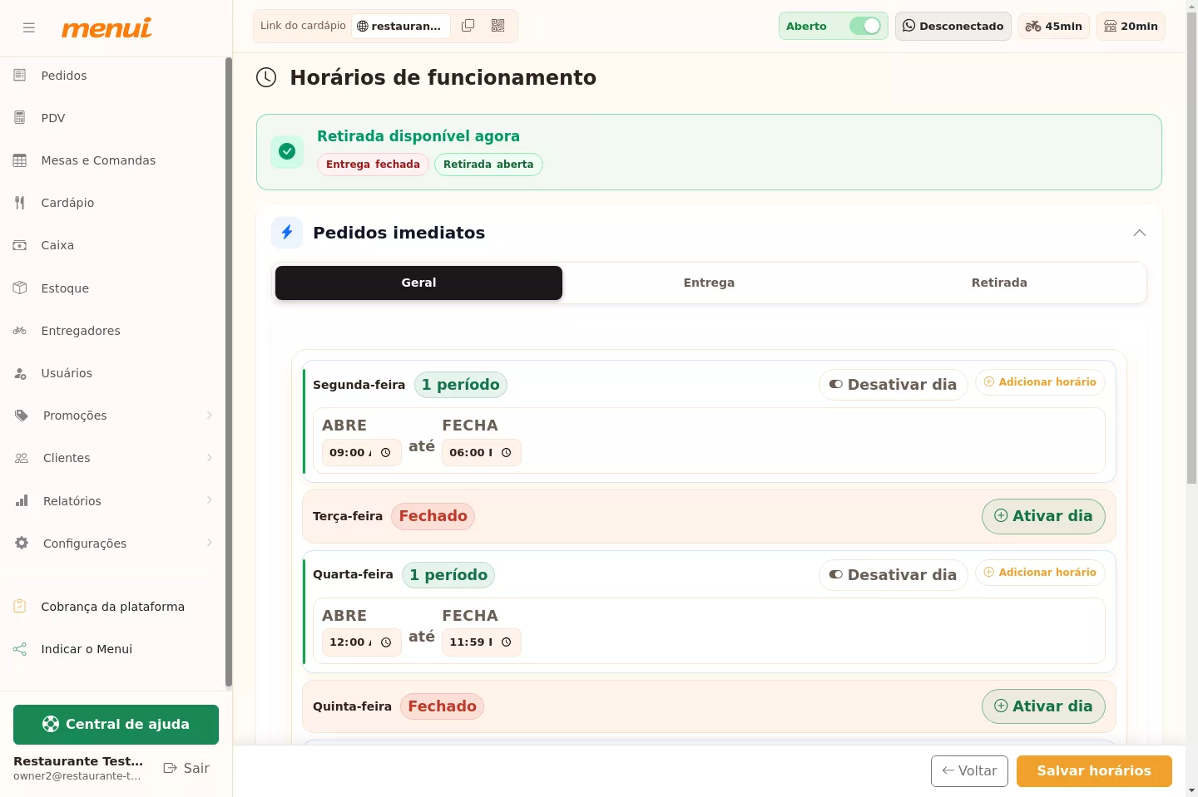Click the Configurações gear icon
The image size is (1198, 797).
point(22,544)
